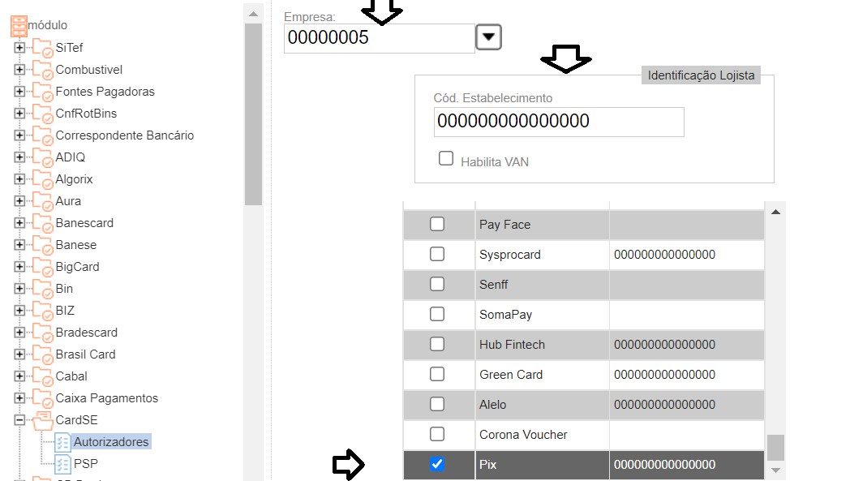850x481 pixels.
Task: Expand the Combustivel tree node
Action: (19, 70)
